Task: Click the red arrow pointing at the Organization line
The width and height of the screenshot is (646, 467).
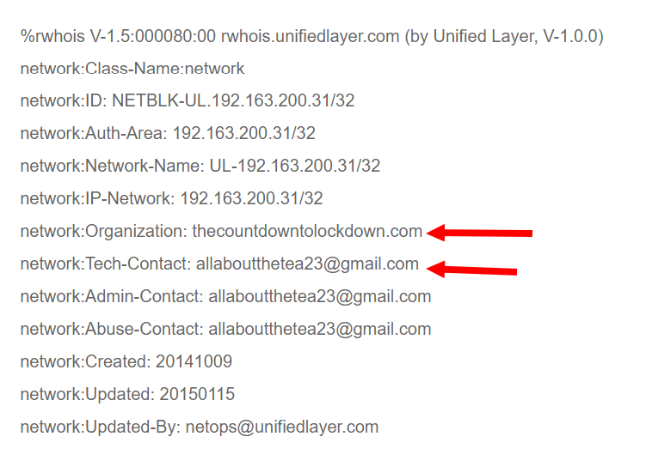Action: coord(480,232)
